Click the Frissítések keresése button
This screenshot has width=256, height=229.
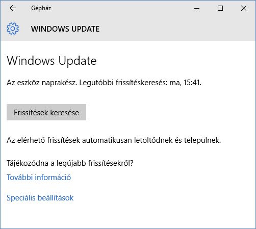tap(46, 112)
